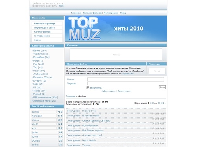Viewport: 197px width, 147px height.
Task: Open DJ [52] category
Action: coord(37,87)
